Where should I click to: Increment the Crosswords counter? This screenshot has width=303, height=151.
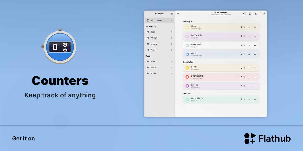coord(255,36)
